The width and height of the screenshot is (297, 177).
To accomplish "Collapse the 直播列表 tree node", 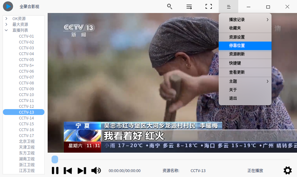I will [6, 30].
